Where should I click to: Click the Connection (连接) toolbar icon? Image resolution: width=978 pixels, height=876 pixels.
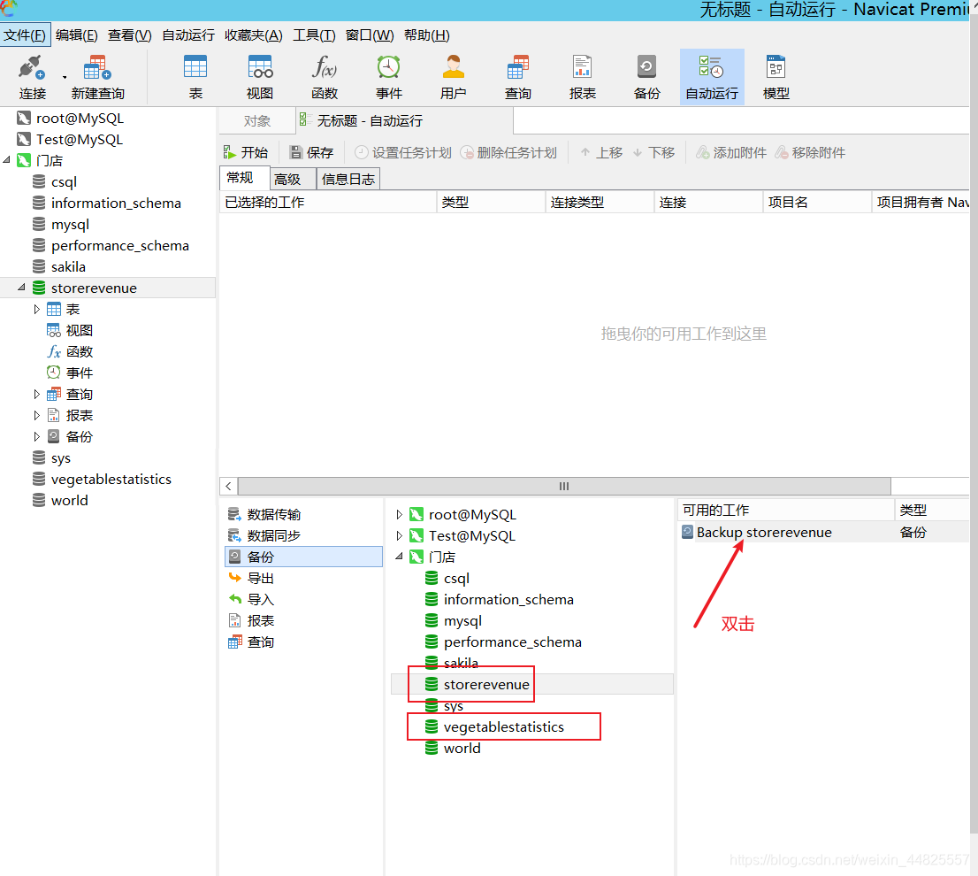(x=32, y=77)
